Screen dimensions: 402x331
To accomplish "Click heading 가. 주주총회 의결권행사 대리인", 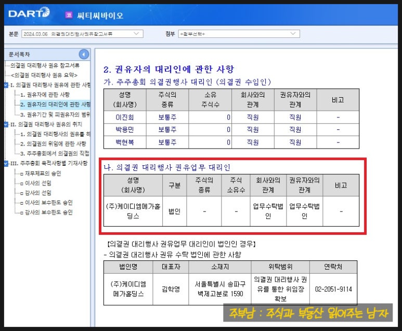I will coord(187,82).
